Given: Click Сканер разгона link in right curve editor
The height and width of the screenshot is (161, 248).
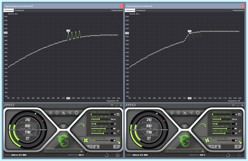Looking at the screenshot, I should (x=238, y=10).
